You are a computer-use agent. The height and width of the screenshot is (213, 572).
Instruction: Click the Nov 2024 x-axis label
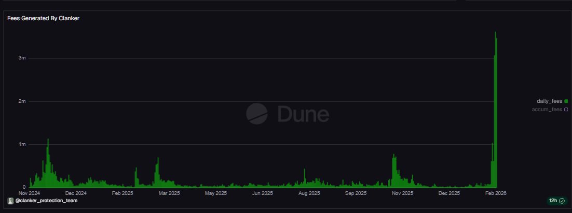point(29,193)
